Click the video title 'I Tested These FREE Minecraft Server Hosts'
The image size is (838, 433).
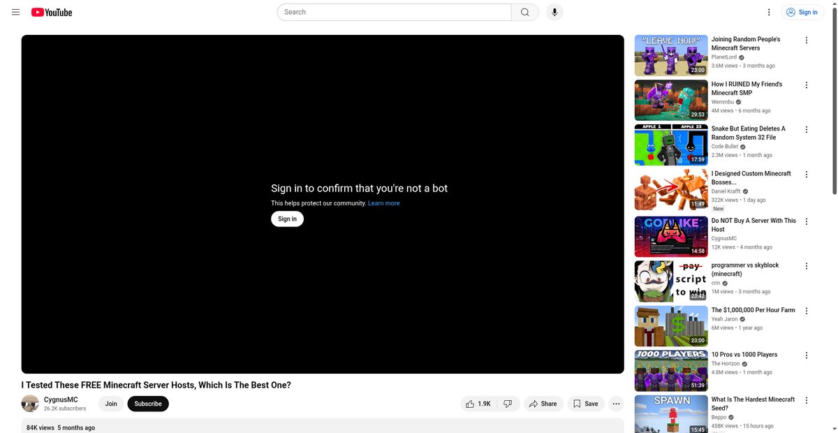[x=156, y=385]
